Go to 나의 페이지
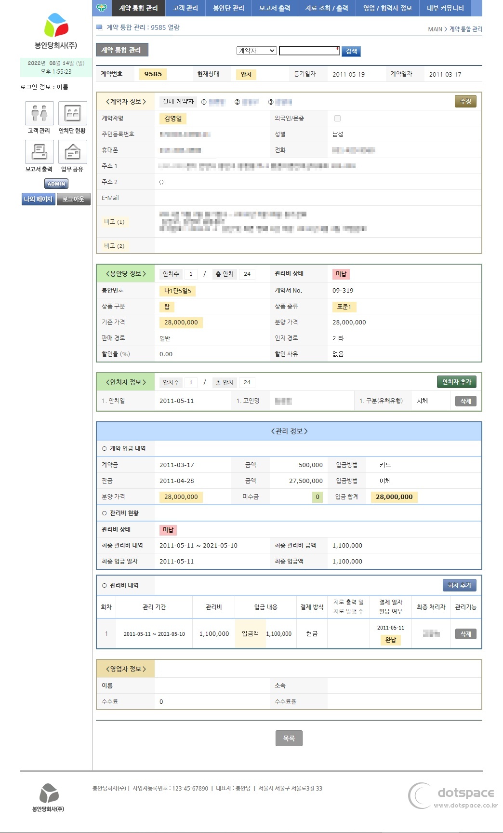This screenshot has width=503, height=833. pos(38,199)
